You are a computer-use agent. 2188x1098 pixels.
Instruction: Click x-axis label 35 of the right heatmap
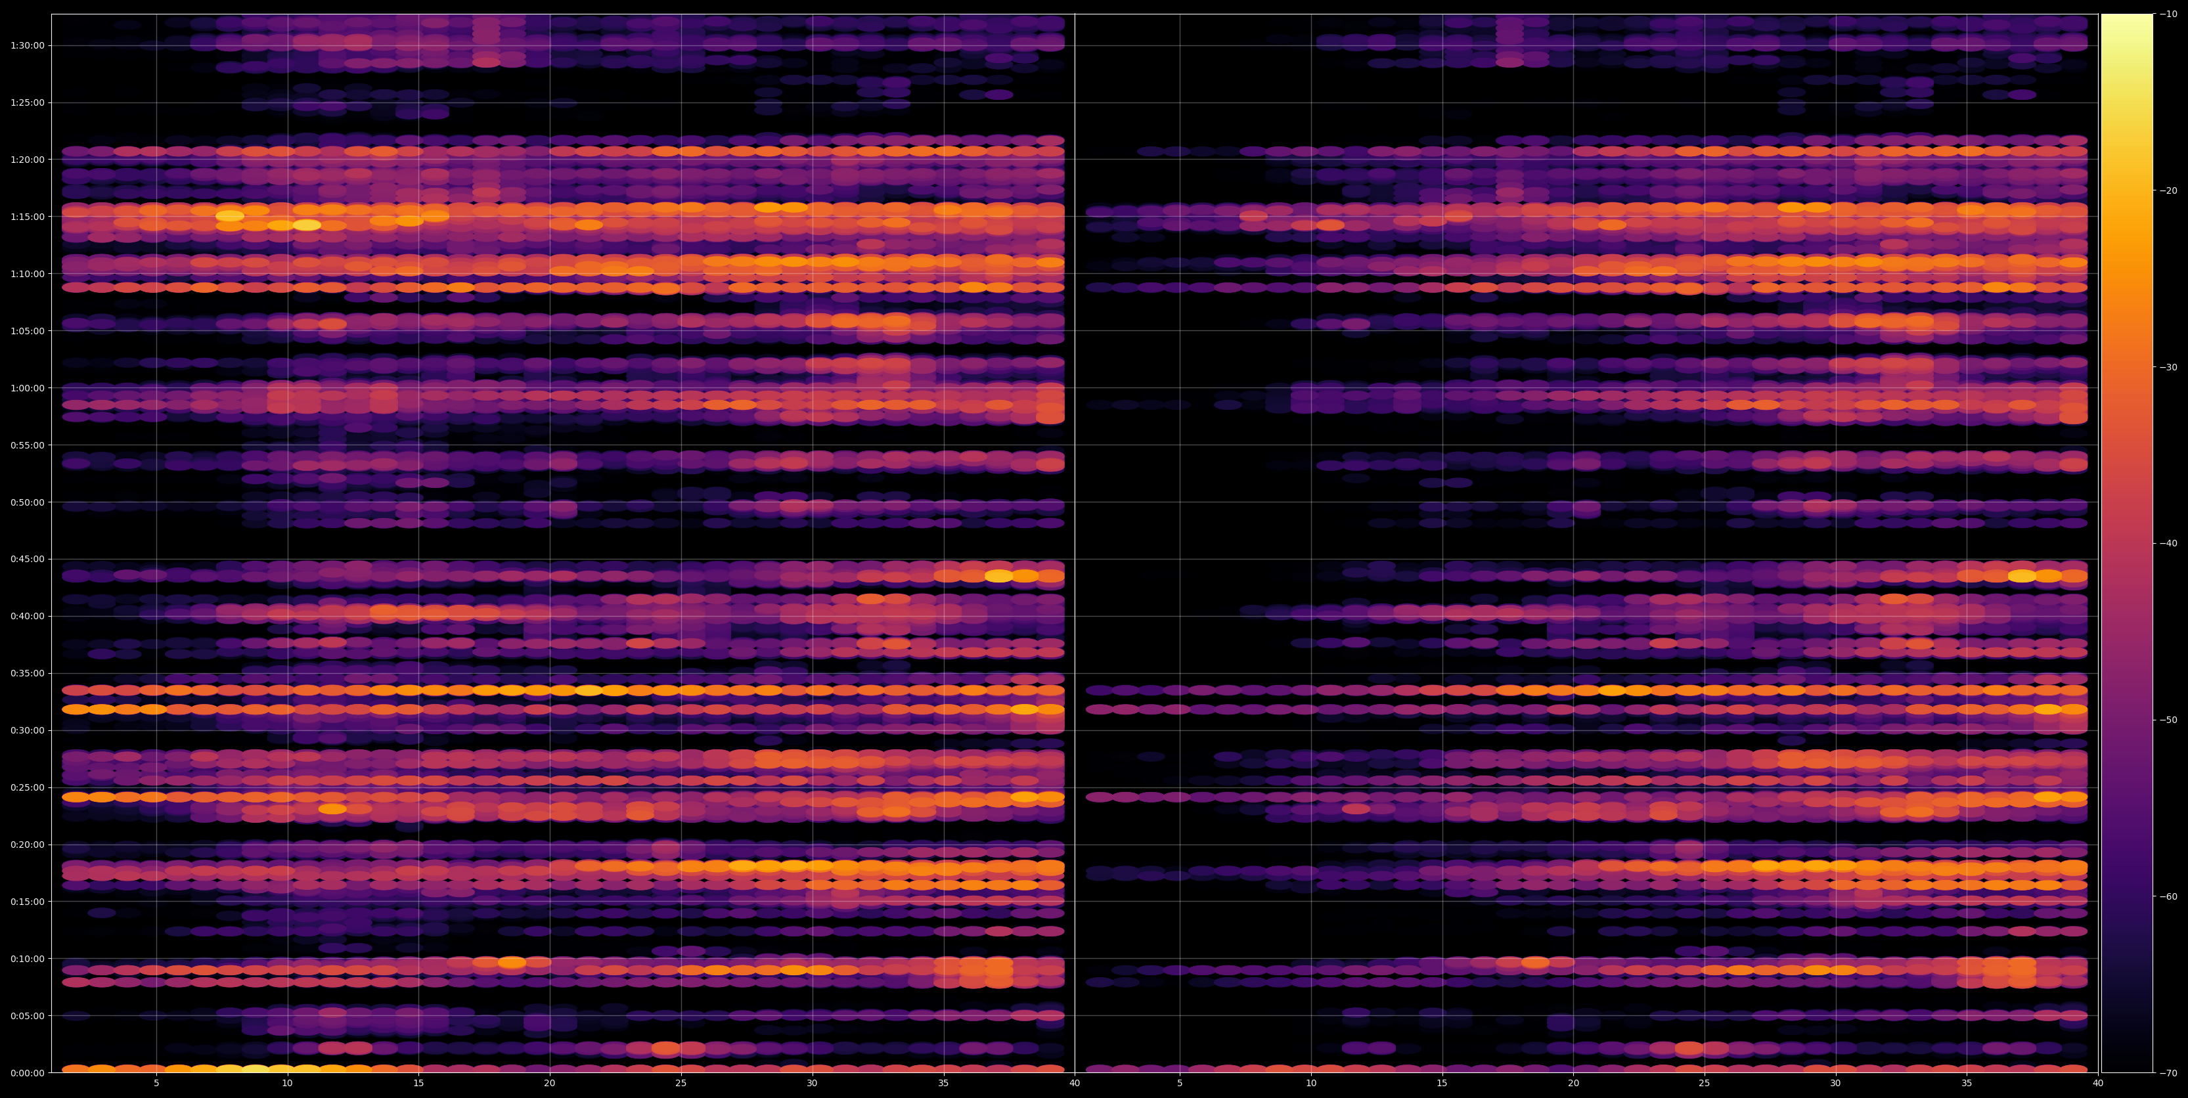coord(1967,1083)
